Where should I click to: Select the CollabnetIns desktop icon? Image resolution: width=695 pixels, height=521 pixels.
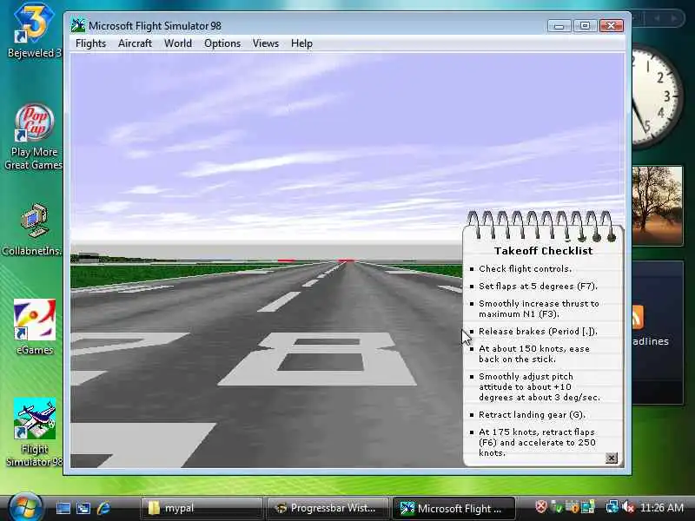[32, 229]
